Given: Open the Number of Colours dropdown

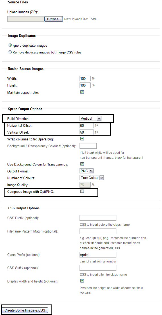Looking at the screenshot, I should coord(92,178).
